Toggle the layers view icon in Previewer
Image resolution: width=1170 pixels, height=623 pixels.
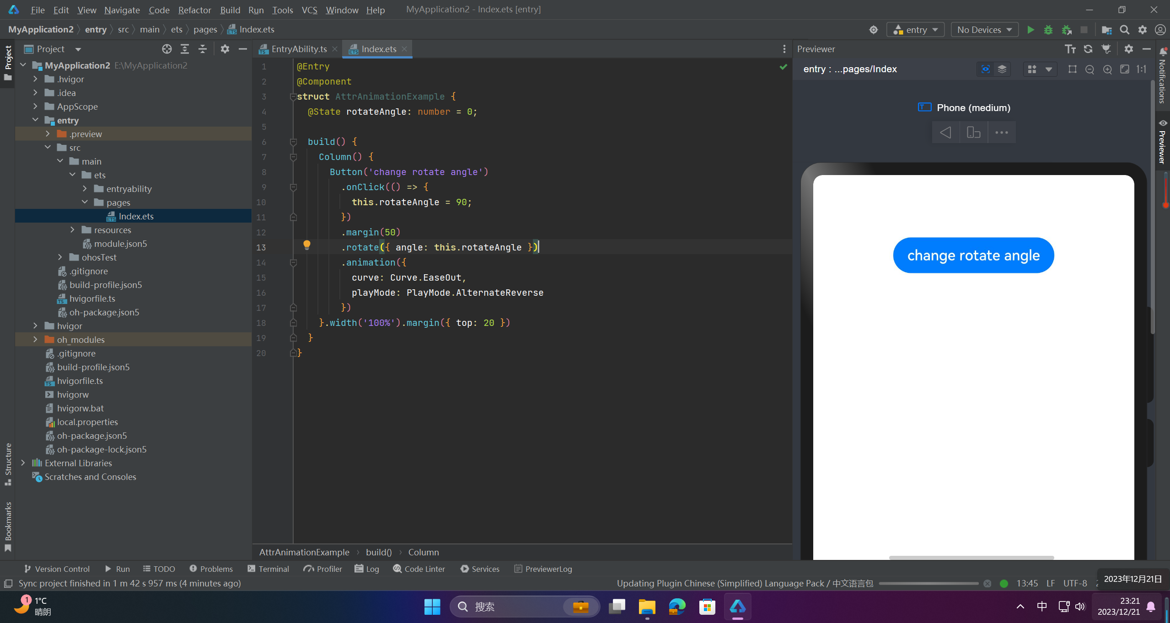click(x=1002, y=69)
